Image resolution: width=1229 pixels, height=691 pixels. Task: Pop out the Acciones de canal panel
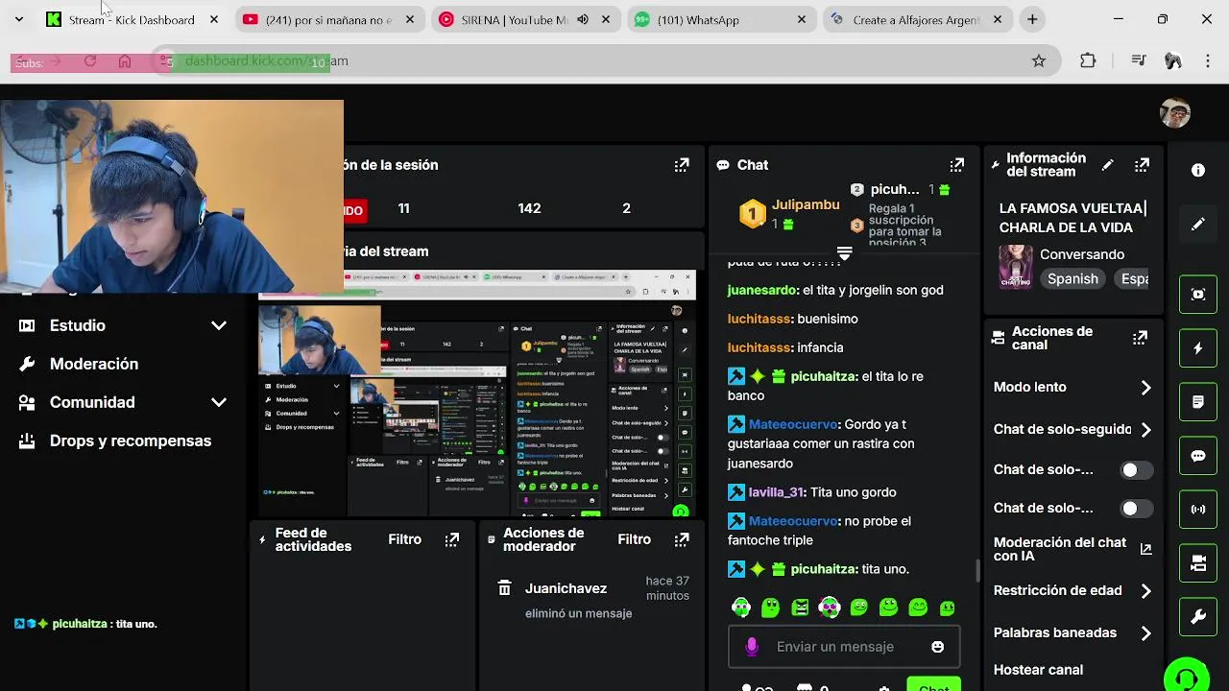(1140, 338)
